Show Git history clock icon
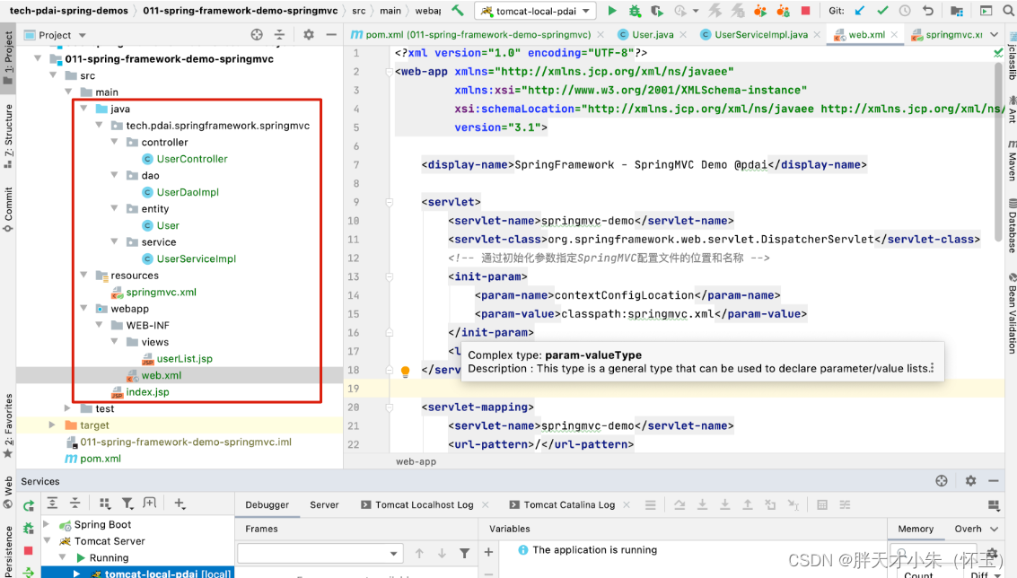 tap(905, 11)
